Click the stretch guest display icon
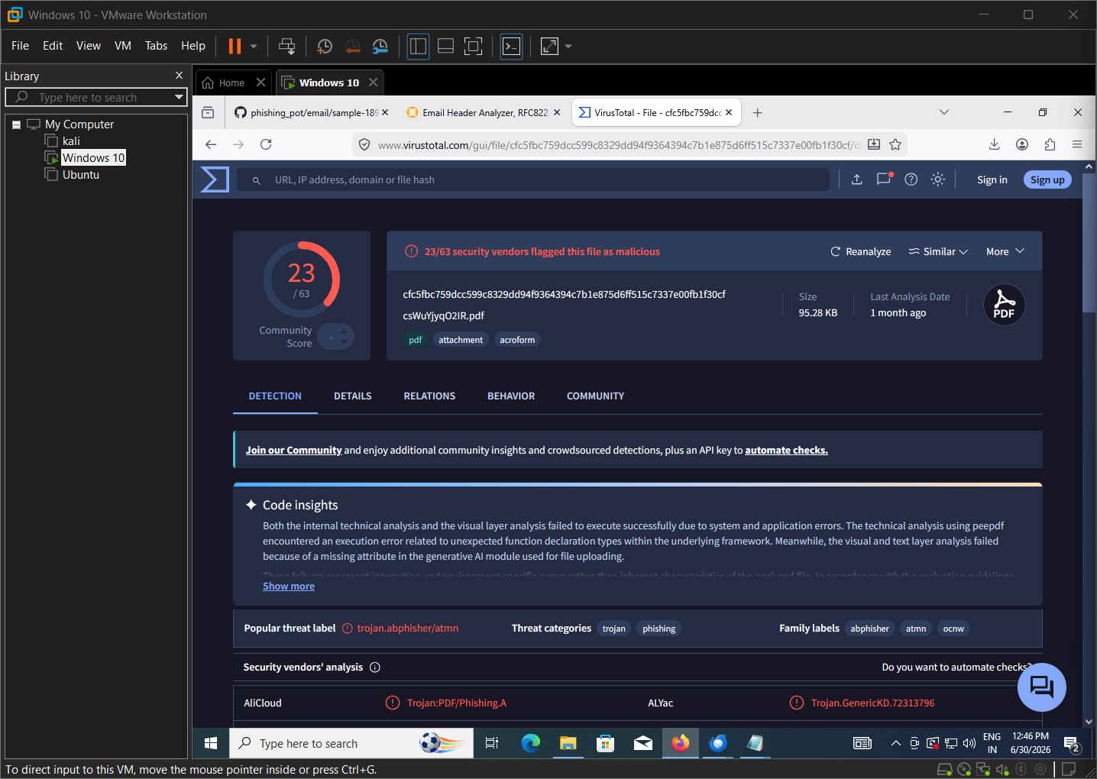The width and height of the screenshot is (1097, 779). tap(549, 46)
